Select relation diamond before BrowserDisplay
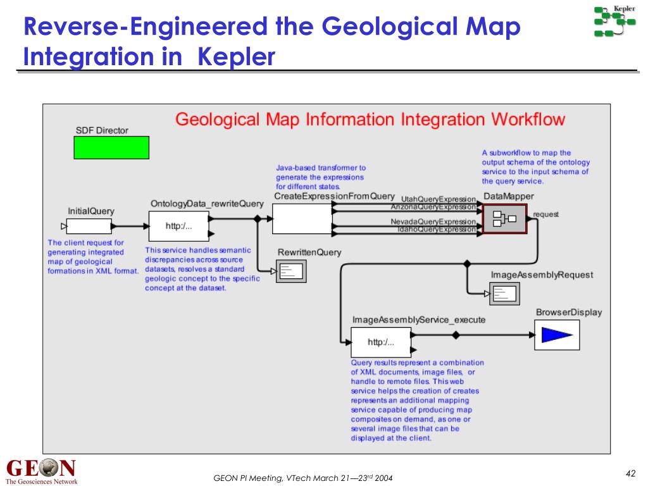The image size is (648, 486). pos(456,335)
